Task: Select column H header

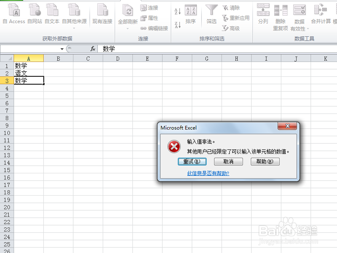Action: (x=236, y=58)
